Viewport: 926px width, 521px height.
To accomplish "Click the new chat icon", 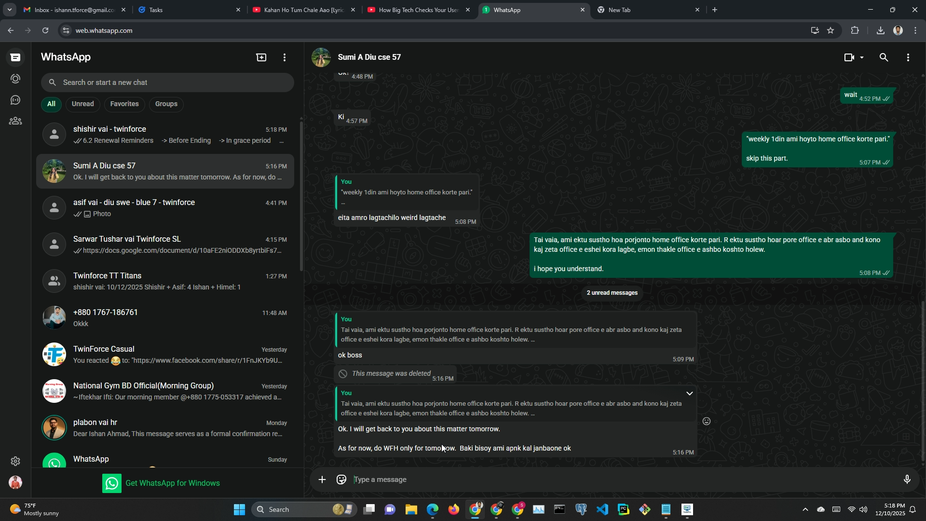I will click(x=261, y=57).
